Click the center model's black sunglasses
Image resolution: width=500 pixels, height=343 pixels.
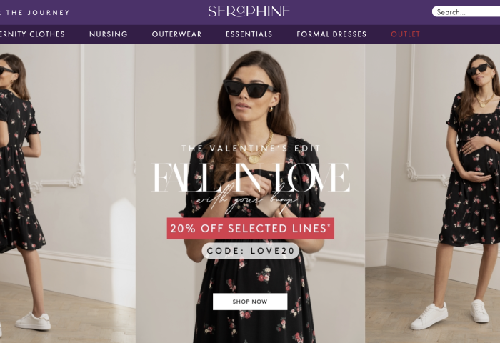249,89
